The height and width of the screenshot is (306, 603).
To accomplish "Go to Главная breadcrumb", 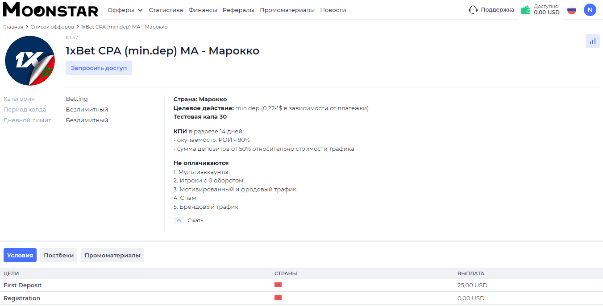I will coord(13,27).
